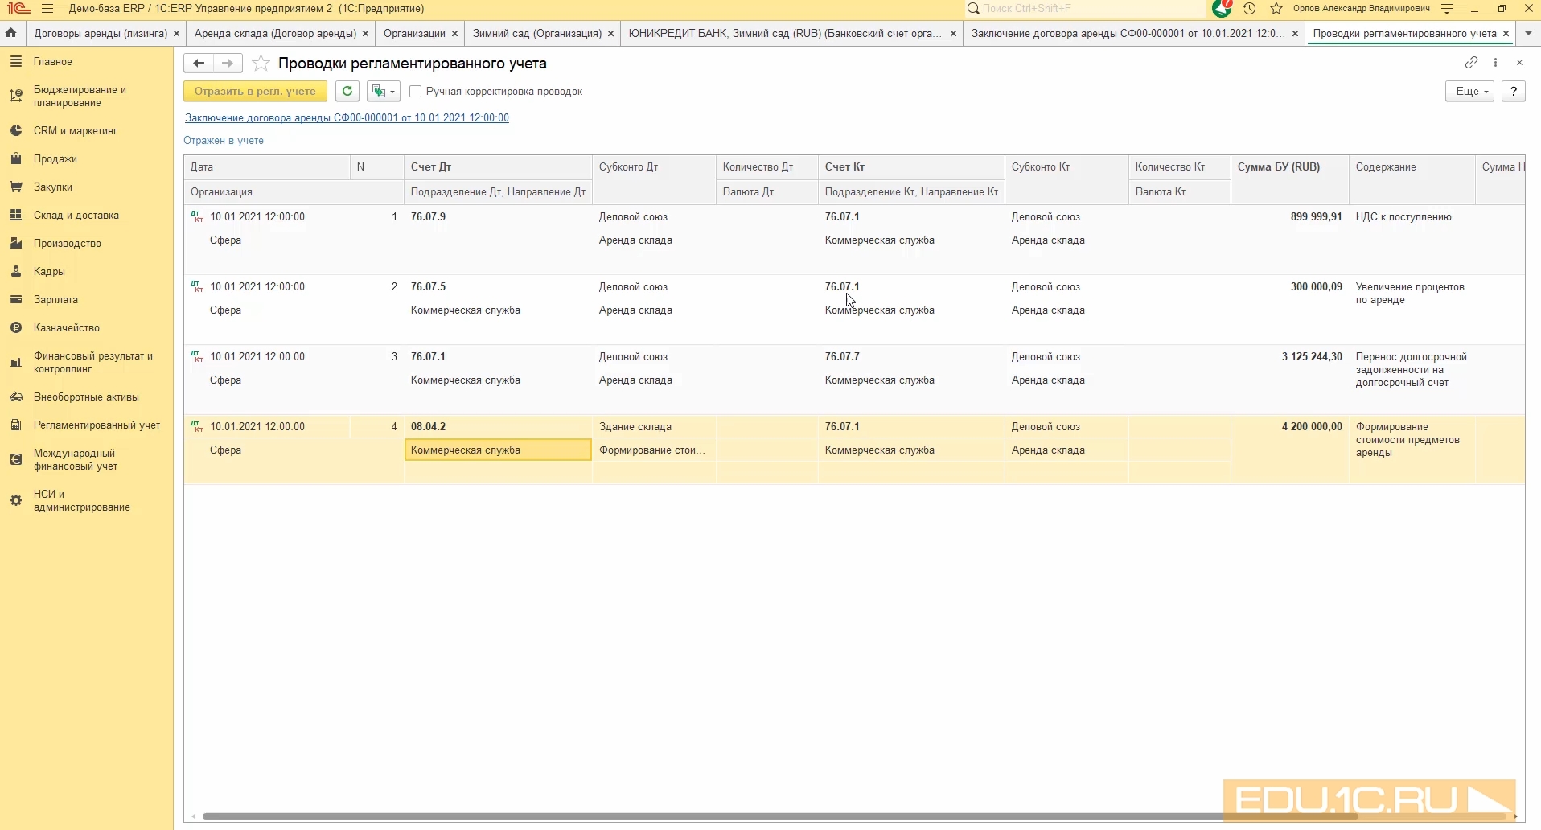Click the back navigation arrow
This screenshot has height=830, width=1541.
[x=199, y=64]
